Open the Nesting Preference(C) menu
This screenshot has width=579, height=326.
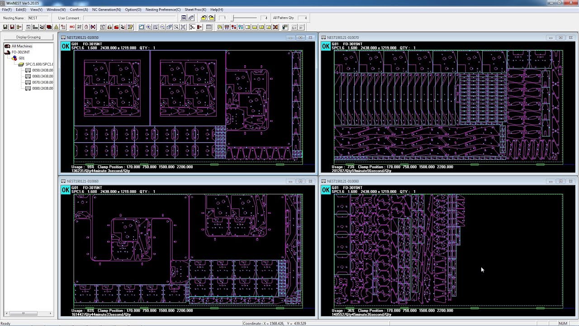coord(163,10)
